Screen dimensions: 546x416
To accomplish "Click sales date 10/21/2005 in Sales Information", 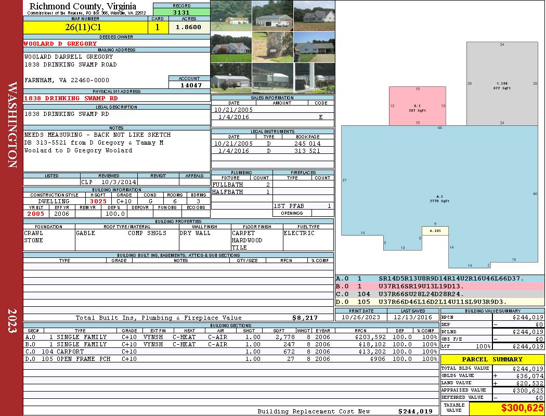I will point(233,110).
